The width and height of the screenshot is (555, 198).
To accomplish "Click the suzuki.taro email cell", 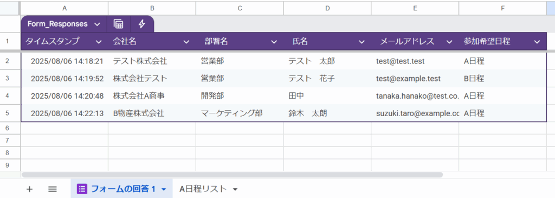I will click(415, 113).
